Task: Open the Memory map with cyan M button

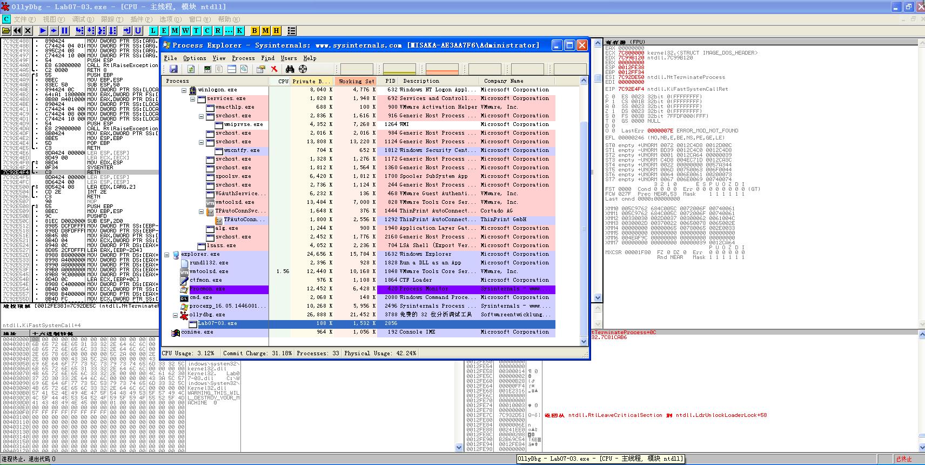Action: 175,31
